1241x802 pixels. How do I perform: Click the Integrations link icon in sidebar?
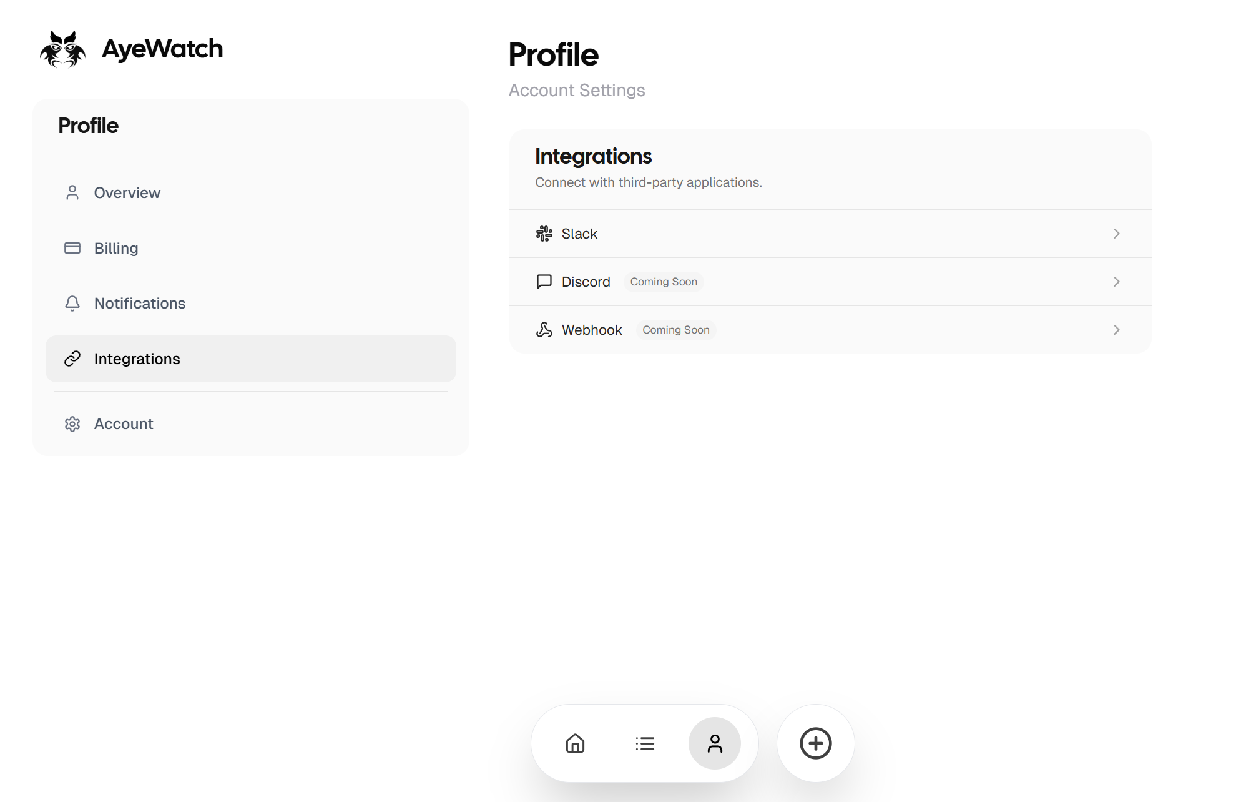click(72, 359)
